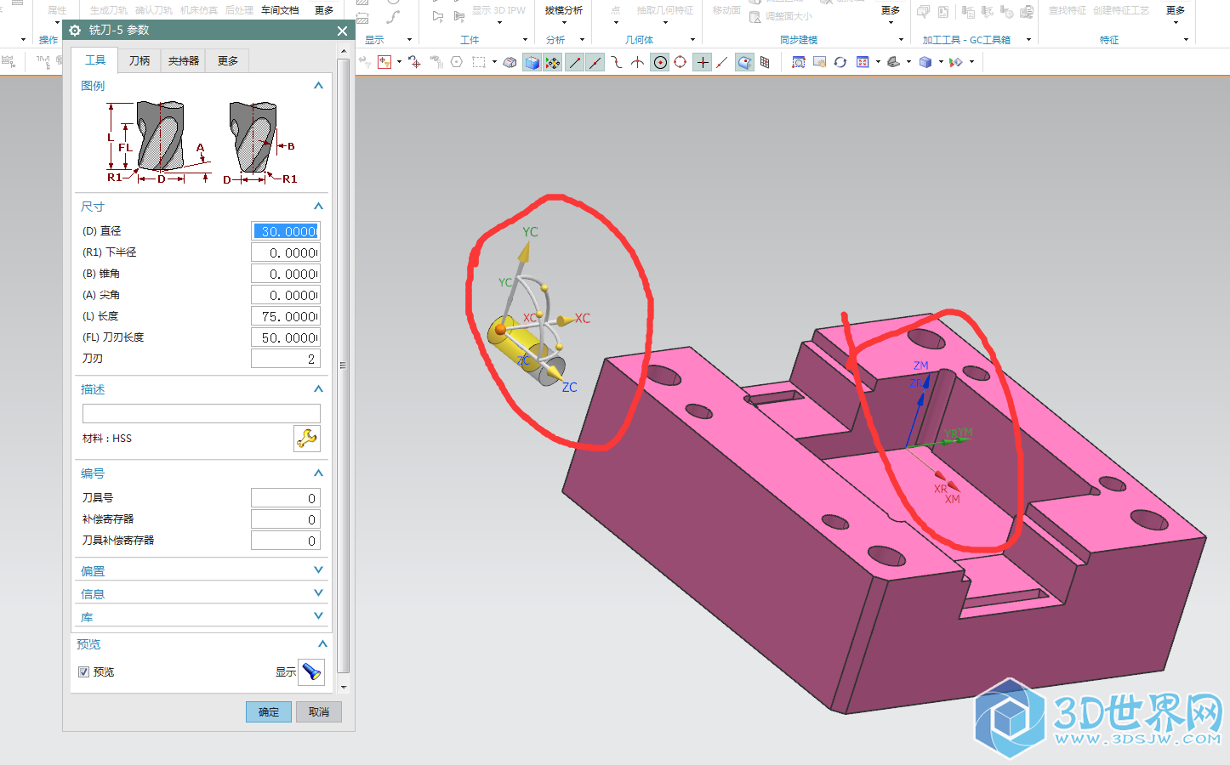Open the rendering style dropdown arrow
The height and width of the screenshot is (765, 1230).
point(908,62)
